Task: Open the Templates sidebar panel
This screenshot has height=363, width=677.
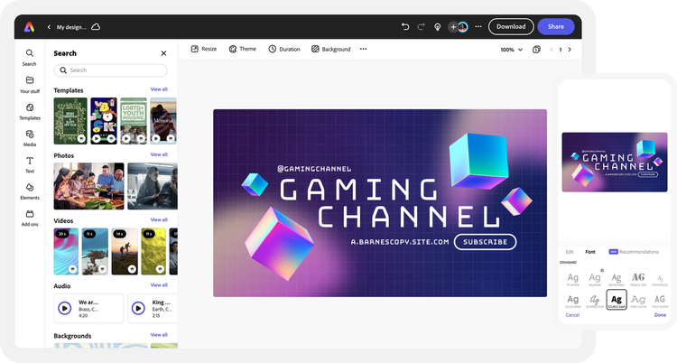Action: pyautogui.click(x=30, y=111)
